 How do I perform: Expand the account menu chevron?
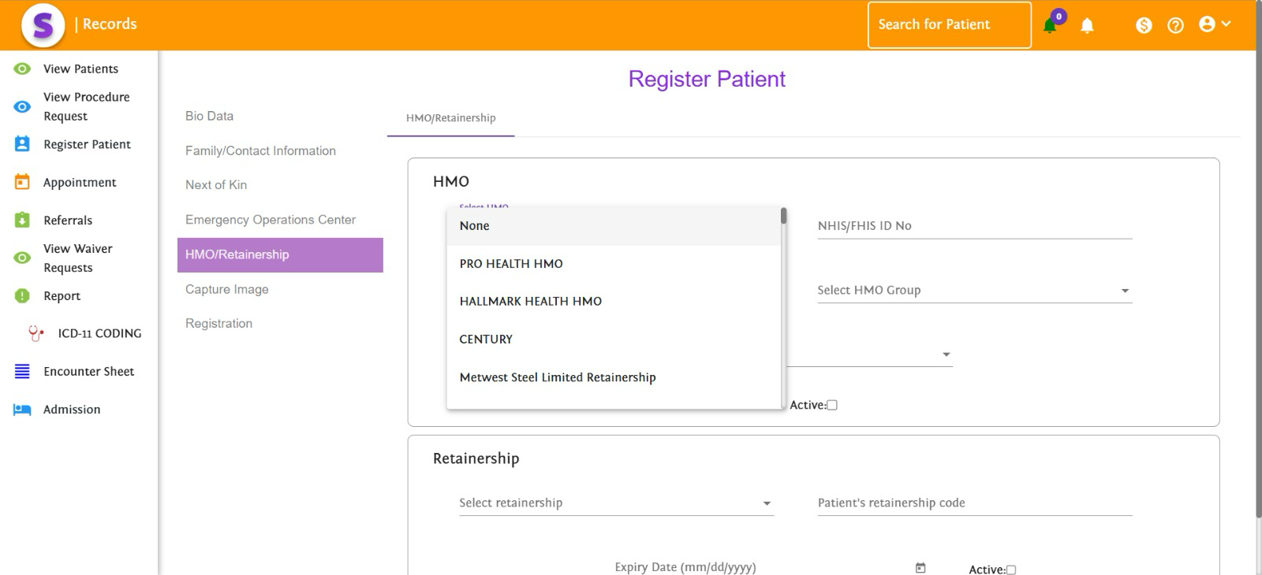pyautogui.click(x=1226, y=24)
